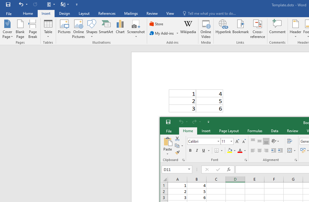The width and height of the screenshot is (309, 202).
Task: Open the Calibri font name dropdown
Action: click(218, 141)
